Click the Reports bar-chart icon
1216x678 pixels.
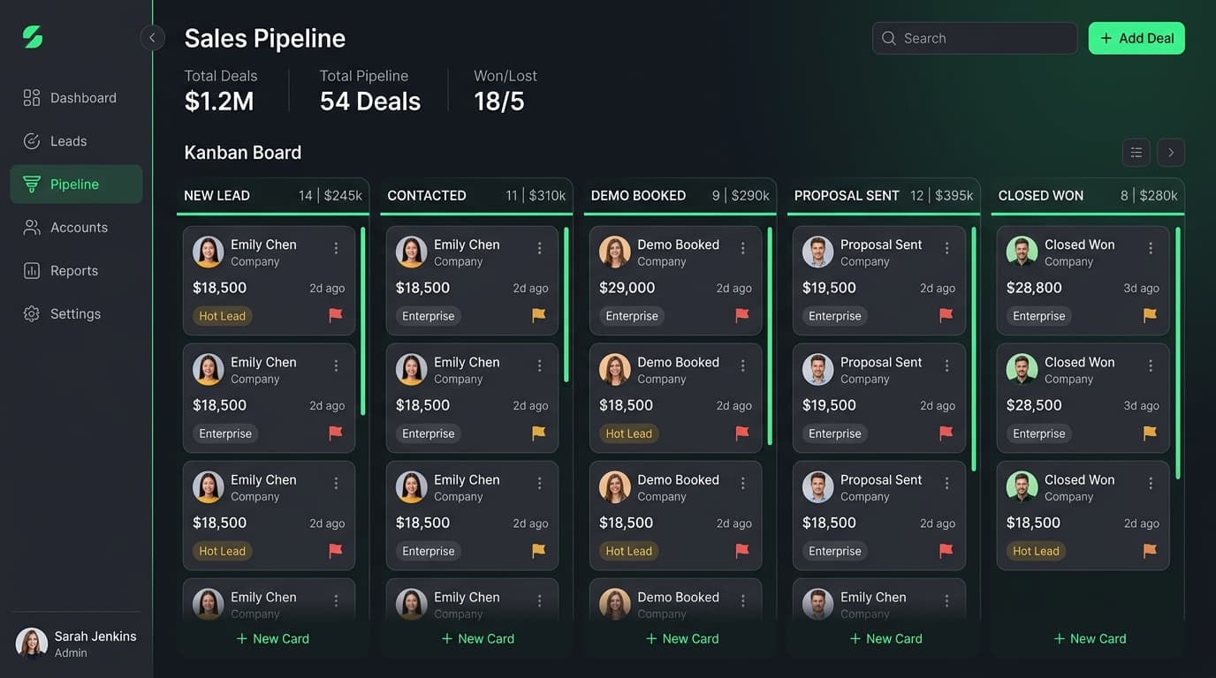click(x=30, y=270)
